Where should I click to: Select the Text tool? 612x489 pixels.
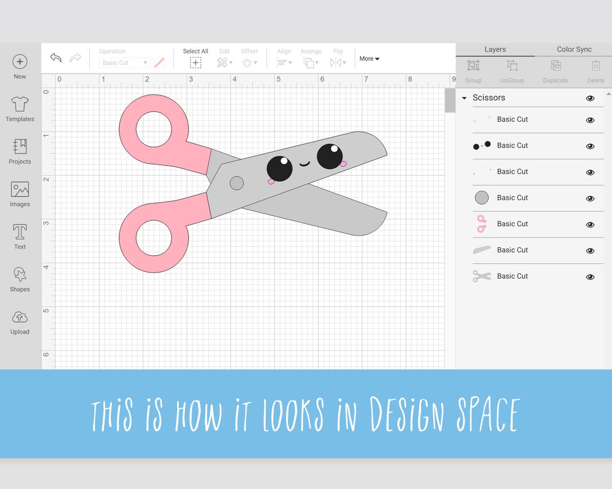tap(19, 236)
